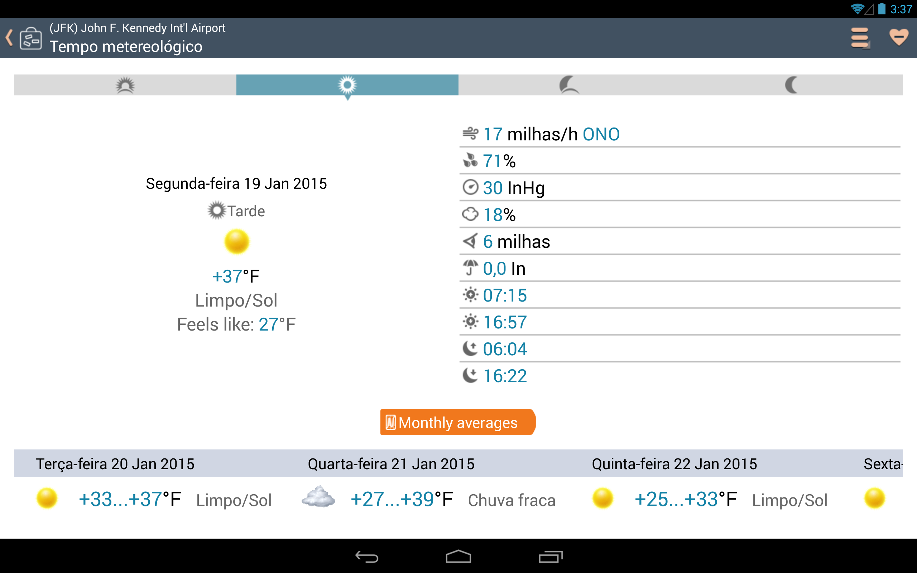The height and width of the screenshot is (573, 917).
Task: Switch to the evening moon tab
Action: coord(569,85)
